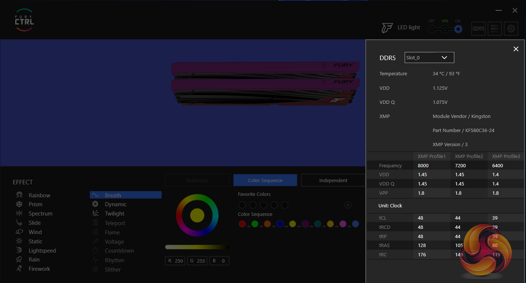Set LED light to OFF position
This screenshot has height=283, width=526.
click(x=431, y=29)
